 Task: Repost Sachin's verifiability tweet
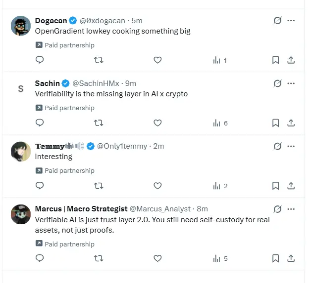click(x=99, y=123)
